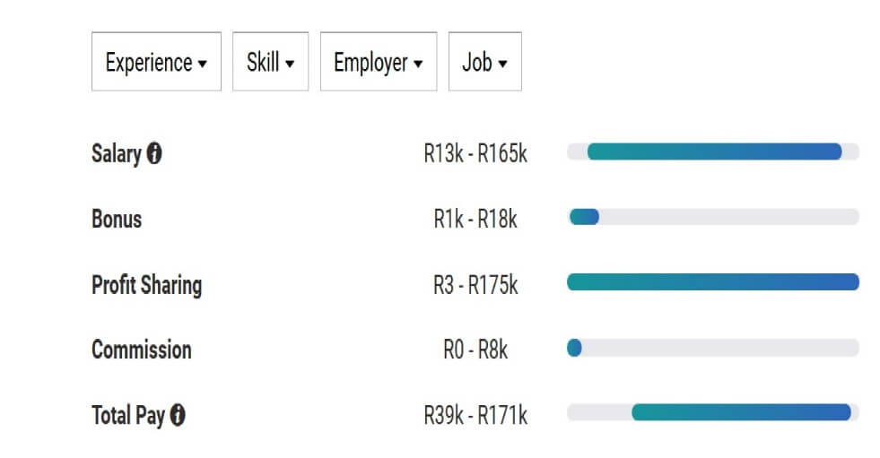Click the arrow on the Experience button

coord(203,64)
